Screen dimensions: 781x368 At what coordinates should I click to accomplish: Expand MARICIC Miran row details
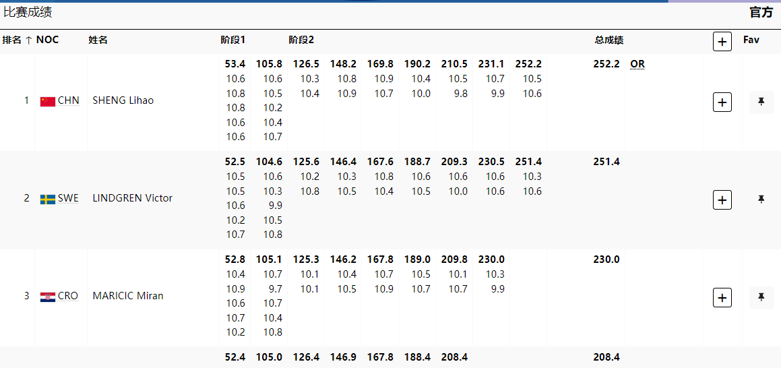coord(722,298)
